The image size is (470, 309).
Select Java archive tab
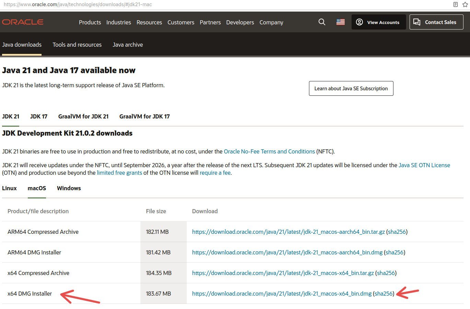pos(128,45)
